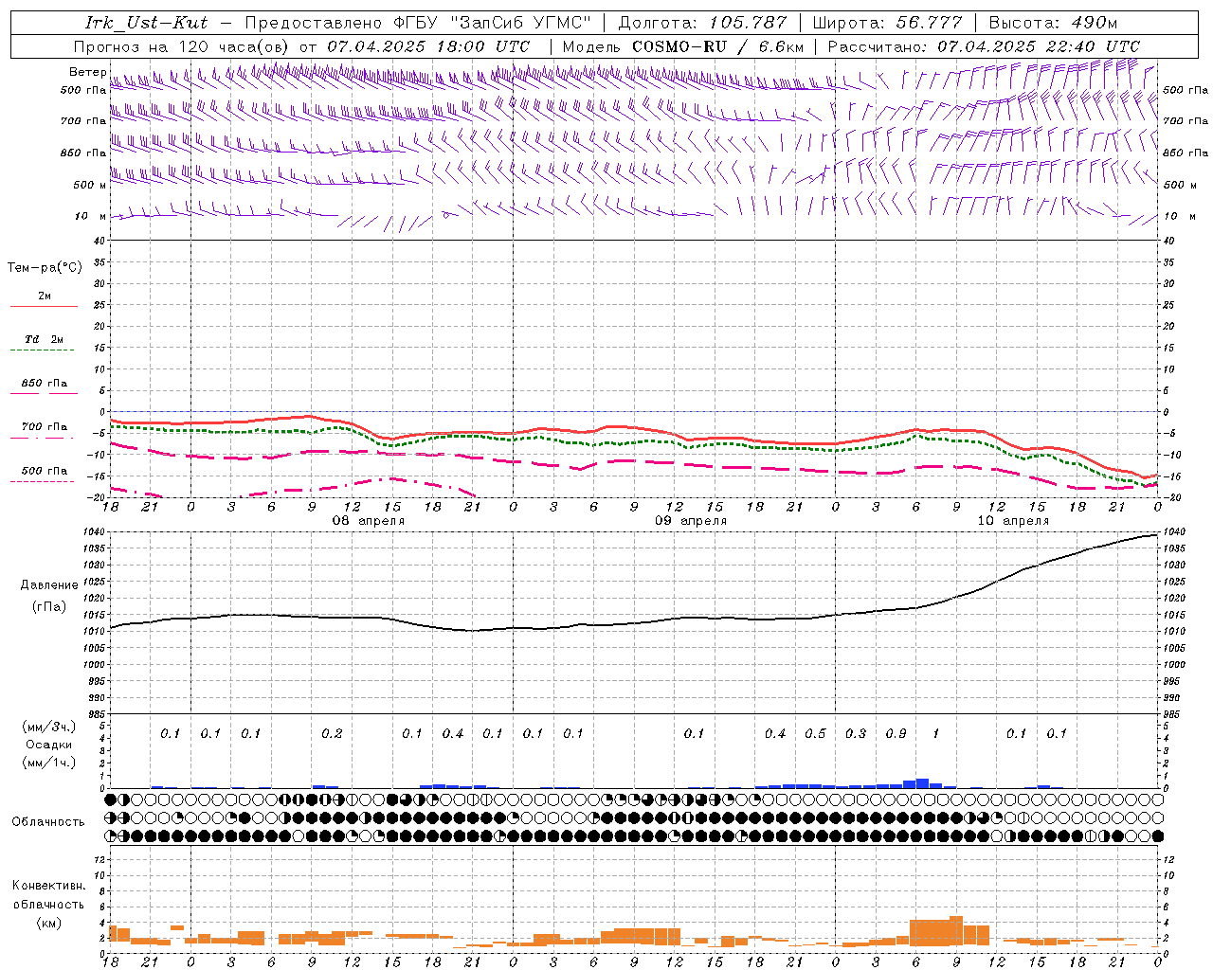The width and height of the screenshot is (1213, 970).
Task: Click 985 on the left pressure axis
Action: click(x=96, y=714)
